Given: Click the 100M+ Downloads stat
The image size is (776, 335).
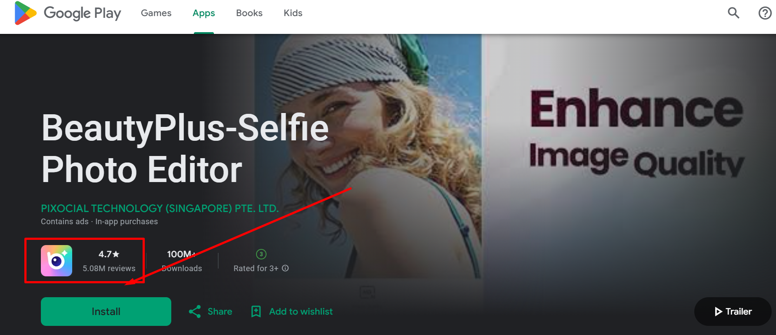Looking at the screenshot, I should point(182,261).
